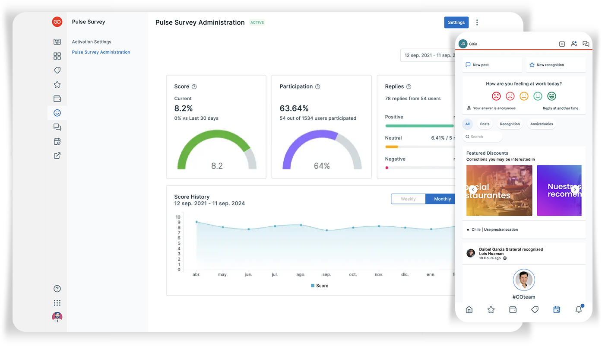Open the discounts tag icon in left sidebar

pos(57,70)
